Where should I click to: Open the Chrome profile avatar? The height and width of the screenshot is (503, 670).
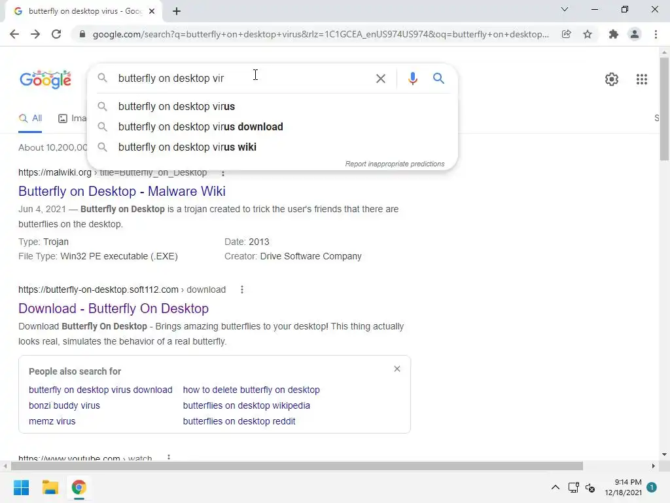tap(635, 34)
